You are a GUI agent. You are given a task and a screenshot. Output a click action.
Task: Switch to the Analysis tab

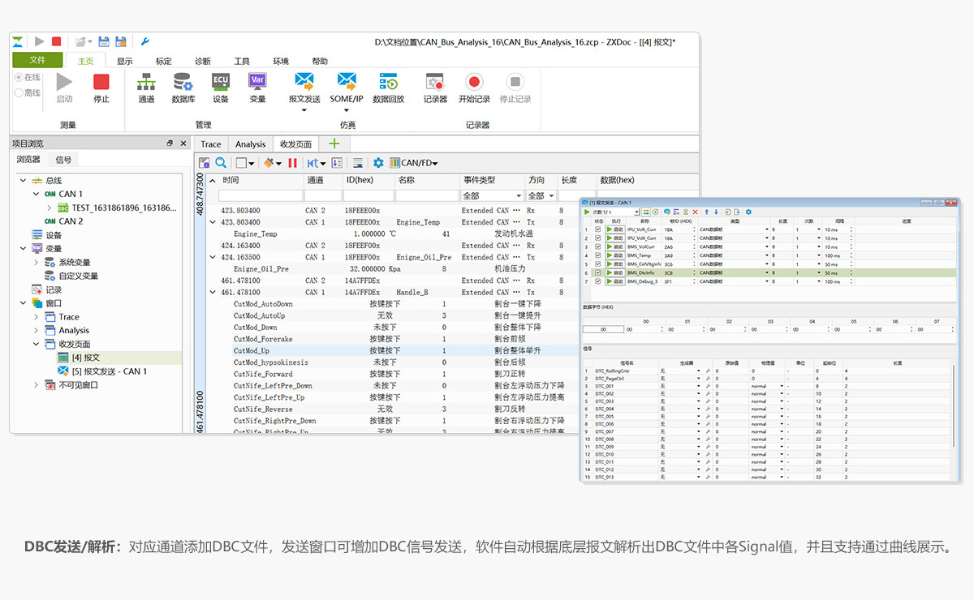(250, 144)
